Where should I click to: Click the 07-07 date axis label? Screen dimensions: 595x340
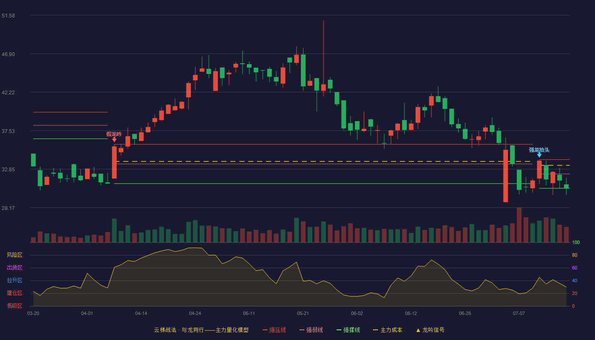tap(519, 313)
